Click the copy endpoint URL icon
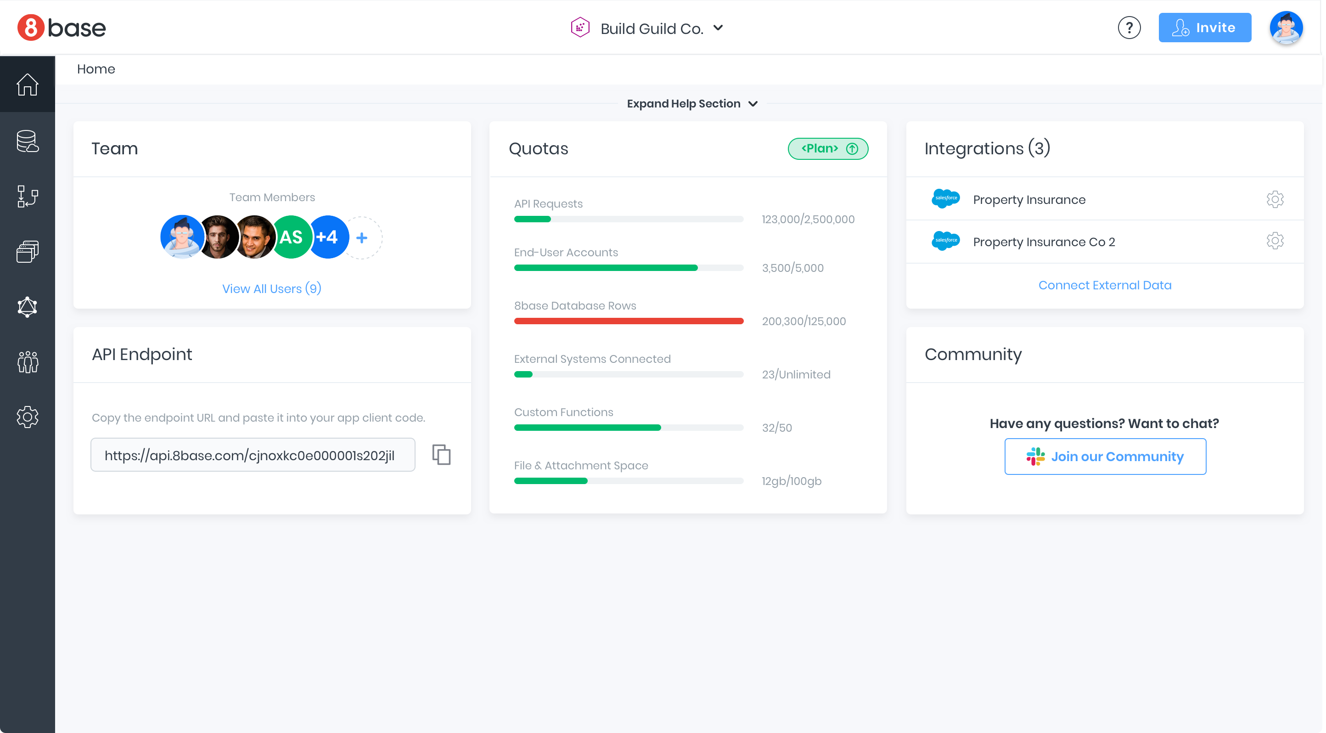Viewport: 1326px width, 733px height. coord(441,455)
